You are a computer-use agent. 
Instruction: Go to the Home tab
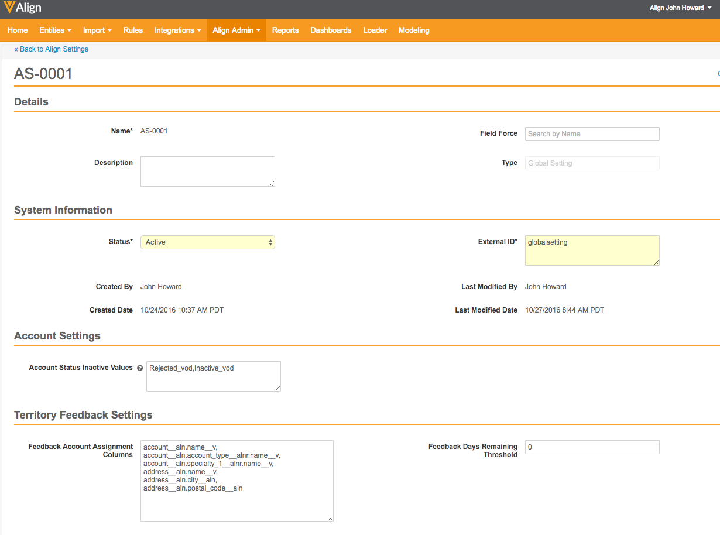(18, 30)
